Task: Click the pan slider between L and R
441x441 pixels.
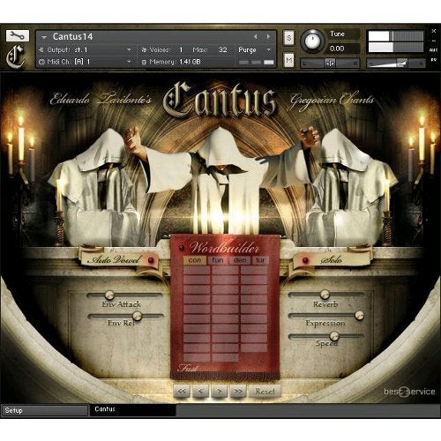Action: coord(330,63)
